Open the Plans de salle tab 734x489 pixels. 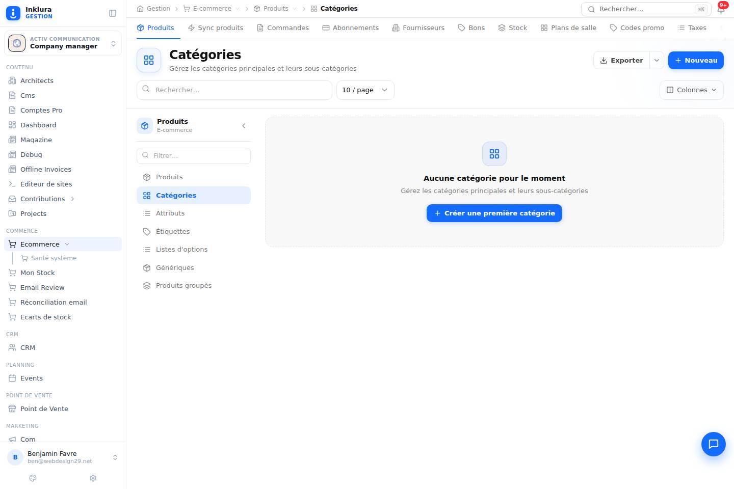pos(568,28)
